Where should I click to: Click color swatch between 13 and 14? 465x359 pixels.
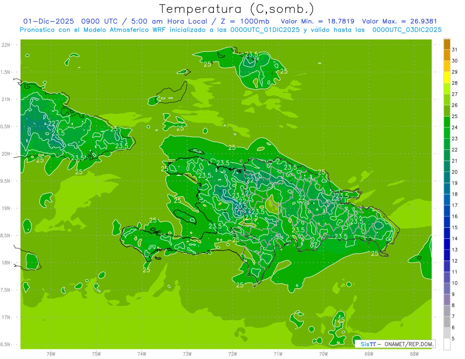(x=447, y=244)
